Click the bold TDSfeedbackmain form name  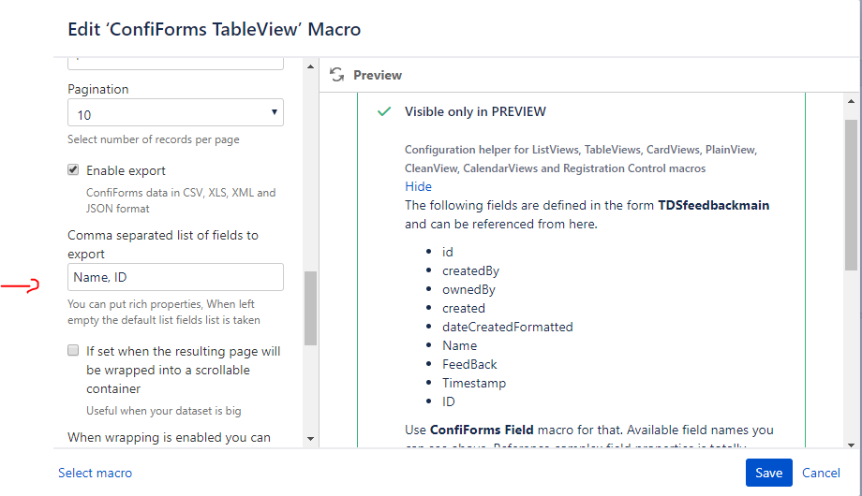tap(714, 206)
